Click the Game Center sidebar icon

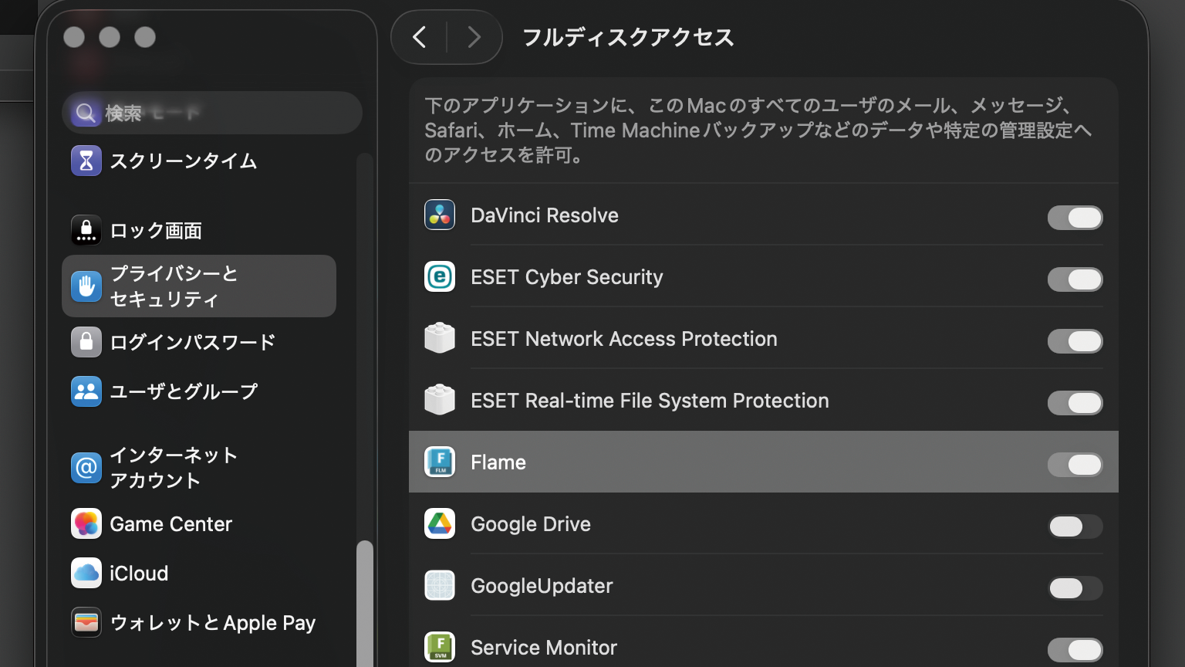coord(86,524)
